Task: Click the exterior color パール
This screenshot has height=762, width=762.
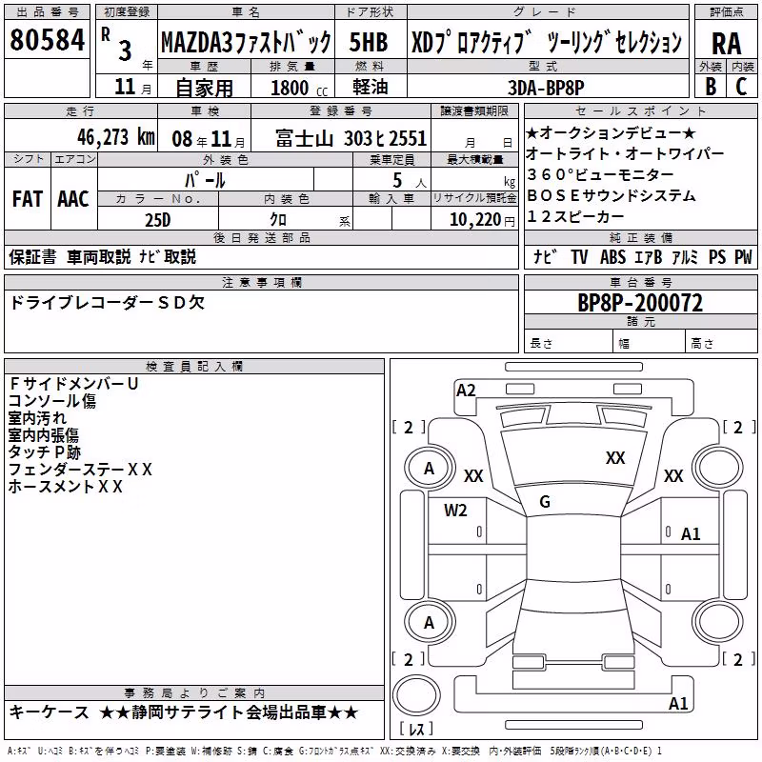Action: [205, 180]
